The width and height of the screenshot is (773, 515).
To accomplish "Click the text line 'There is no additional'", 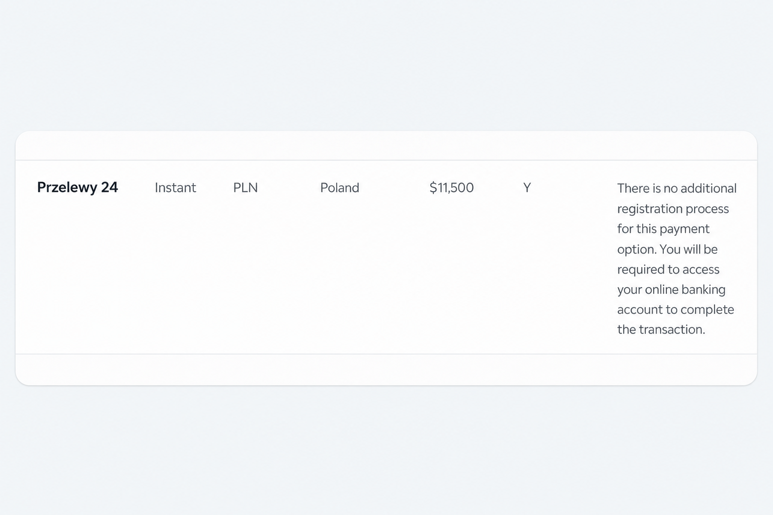I will (x=677, y=188).
